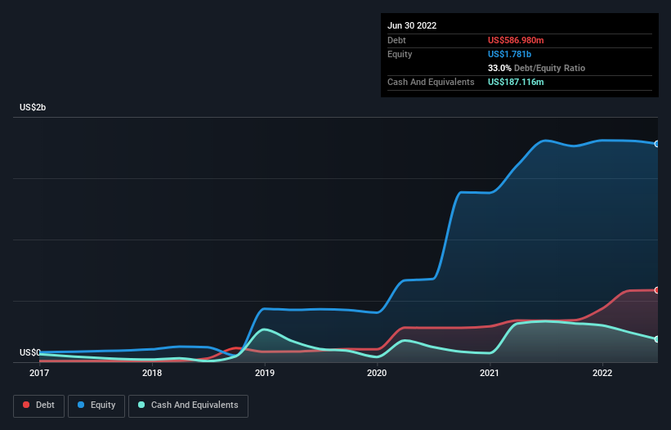The width and height of the screenshot is (671, 430).
Task: Select the 2017 x-axis label
Action: click(x=39, y=373)
